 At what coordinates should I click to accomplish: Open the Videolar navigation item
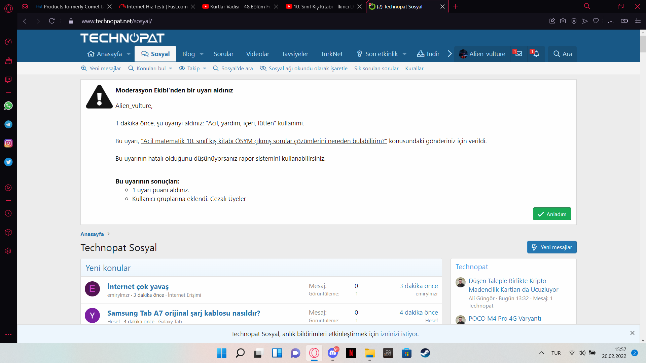pyautogui.click(x=257, y=54)
